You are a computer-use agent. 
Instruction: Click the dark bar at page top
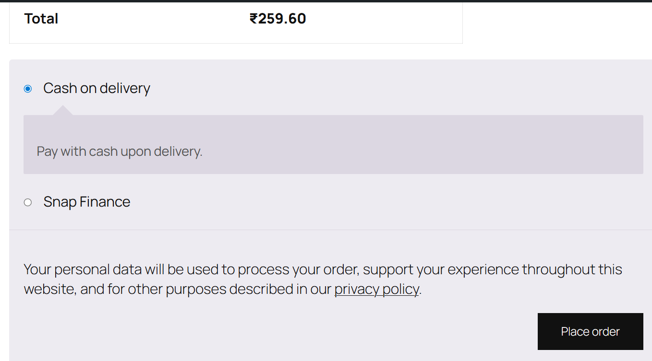tap(326, 1)
